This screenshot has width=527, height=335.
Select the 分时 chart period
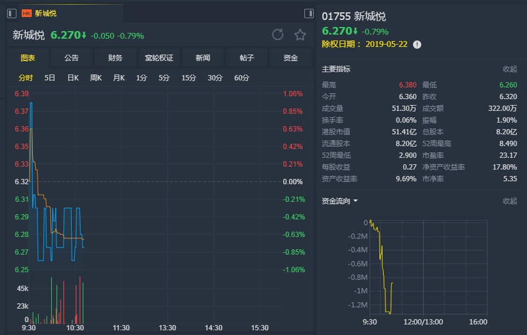26,78
